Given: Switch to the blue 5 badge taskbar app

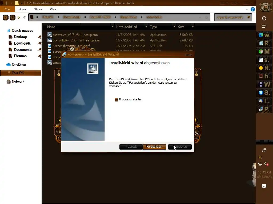Looking at the screenshot, I should coord(264,93).
